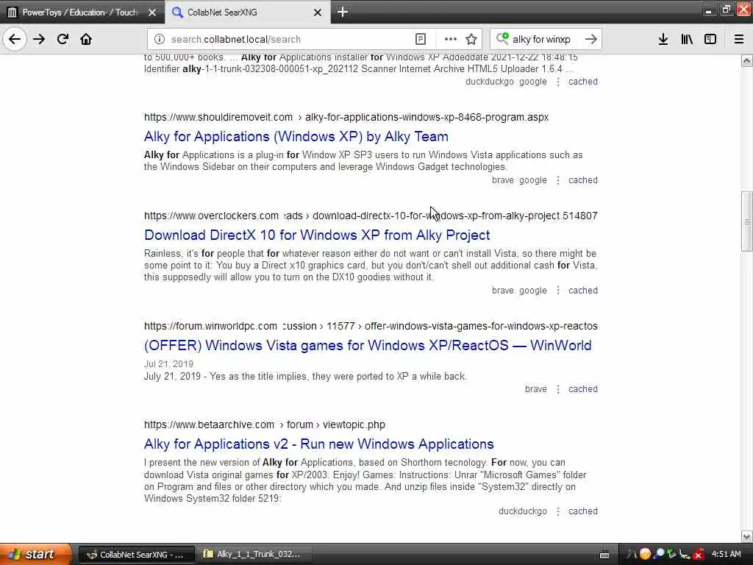
Task: Go forward to the next page
Action: coord(39,40)
